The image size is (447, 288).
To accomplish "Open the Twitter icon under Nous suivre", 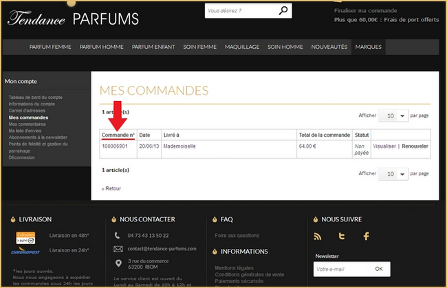I will (342, 236).
